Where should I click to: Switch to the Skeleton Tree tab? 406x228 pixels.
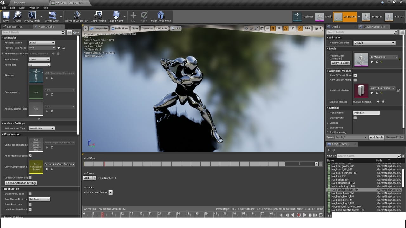(x=14, y=27)
